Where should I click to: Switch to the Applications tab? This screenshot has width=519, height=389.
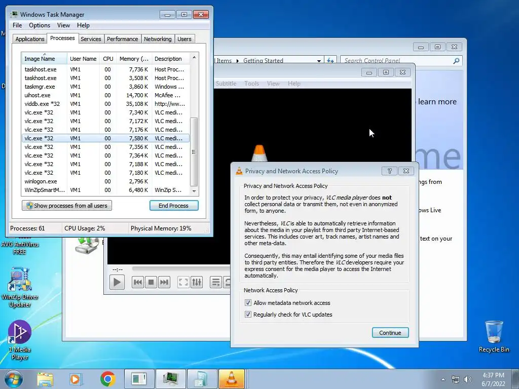30,39
